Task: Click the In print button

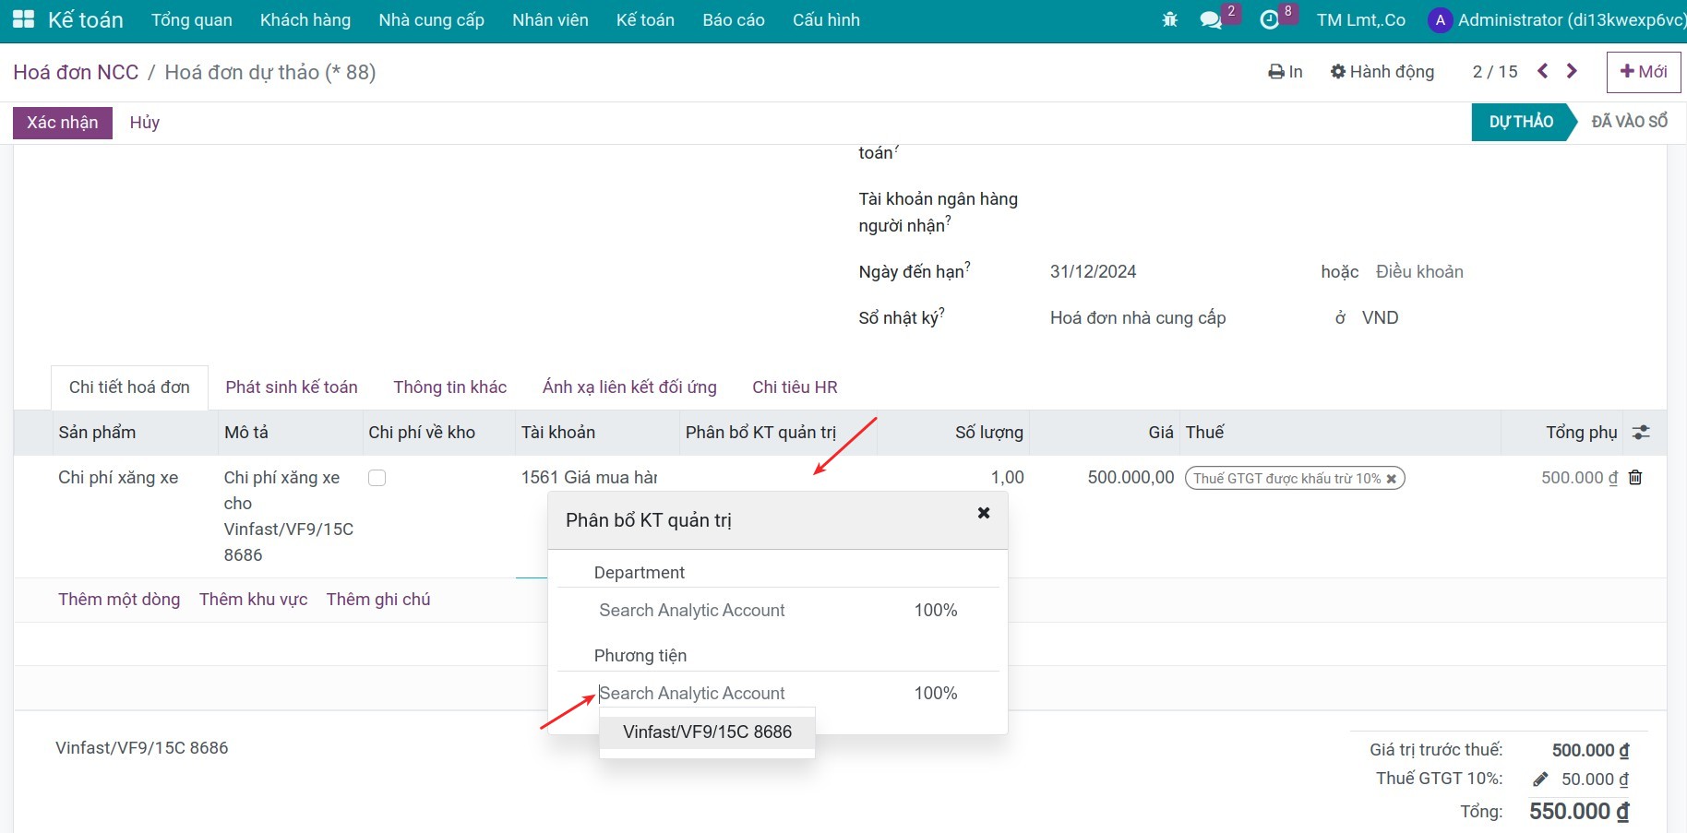Action: (x=1286, y=71)
